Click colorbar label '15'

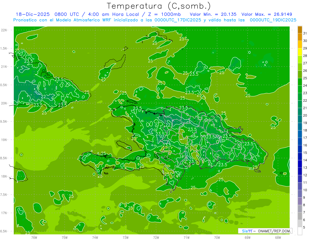tap(305, 153)
